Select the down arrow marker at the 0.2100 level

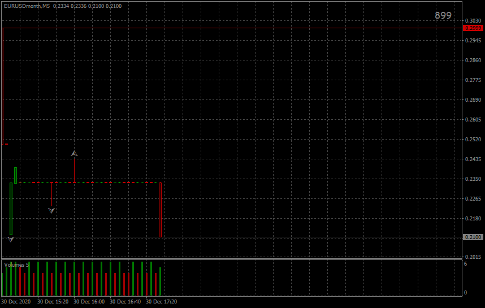coord(11,240)
